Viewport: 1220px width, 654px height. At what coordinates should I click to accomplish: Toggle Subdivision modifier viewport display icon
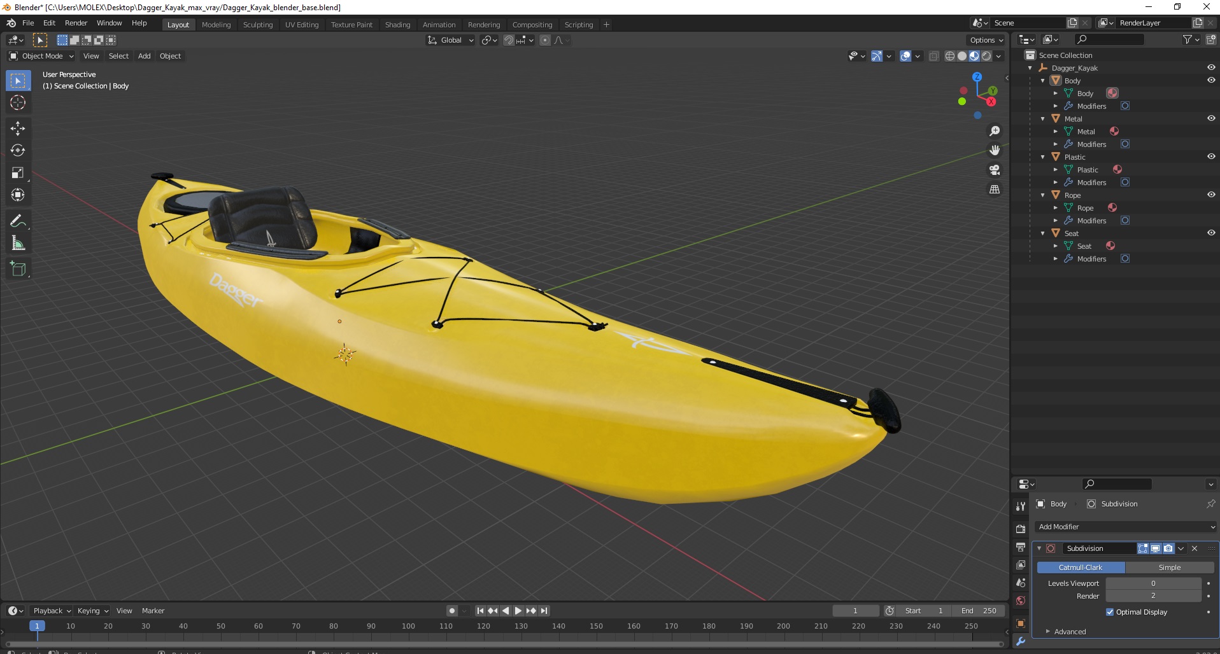coord(1156,548)
